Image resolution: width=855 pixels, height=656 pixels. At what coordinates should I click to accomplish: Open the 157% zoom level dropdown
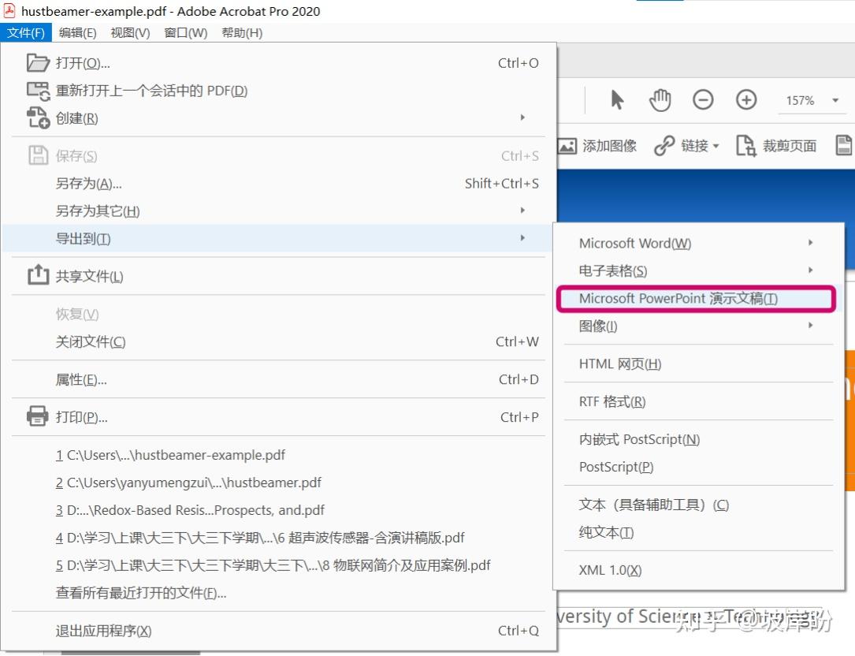pyautogui.click(x=812, y=100)
